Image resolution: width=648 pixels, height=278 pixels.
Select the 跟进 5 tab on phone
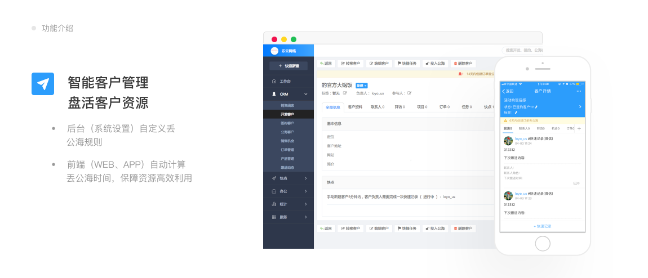click(x=508, y=129)
